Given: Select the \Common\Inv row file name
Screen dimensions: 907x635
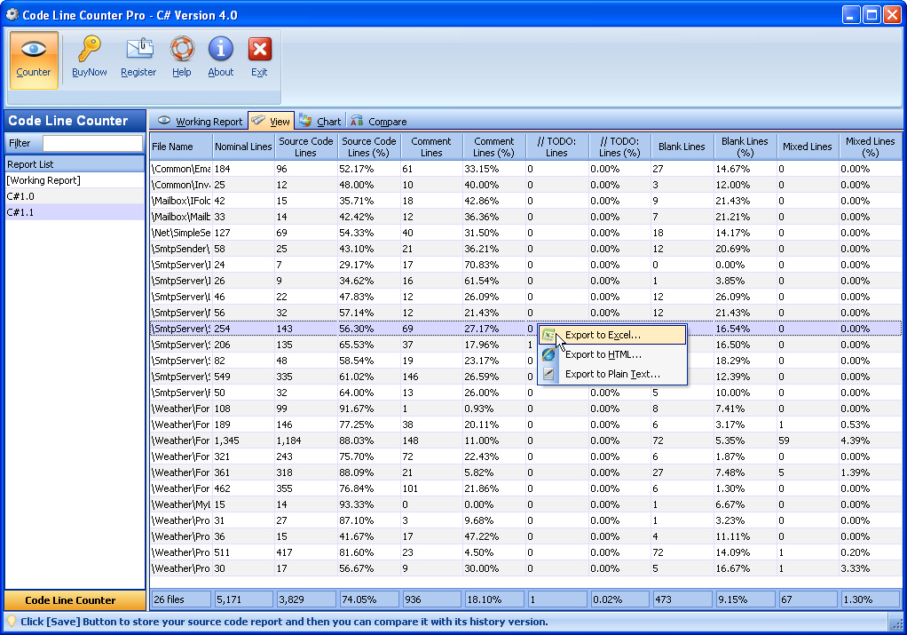Looking at the screenshot, I should (181, 185).
